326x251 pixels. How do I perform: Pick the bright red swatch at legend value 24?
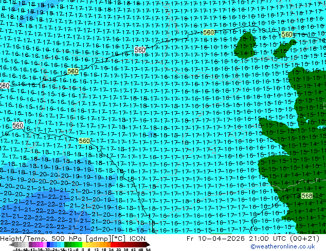click(x=112, y=244)
